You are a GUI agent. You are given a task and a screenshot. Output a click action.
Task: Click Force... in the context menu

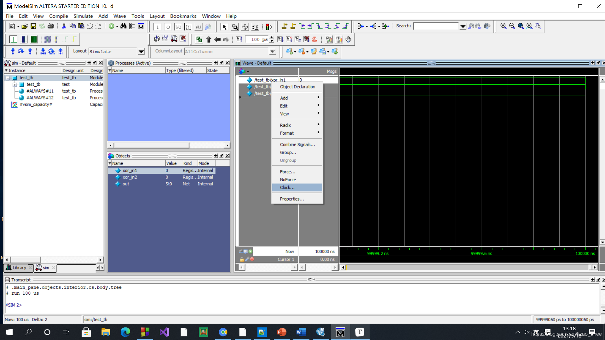(x=287, y=172)
